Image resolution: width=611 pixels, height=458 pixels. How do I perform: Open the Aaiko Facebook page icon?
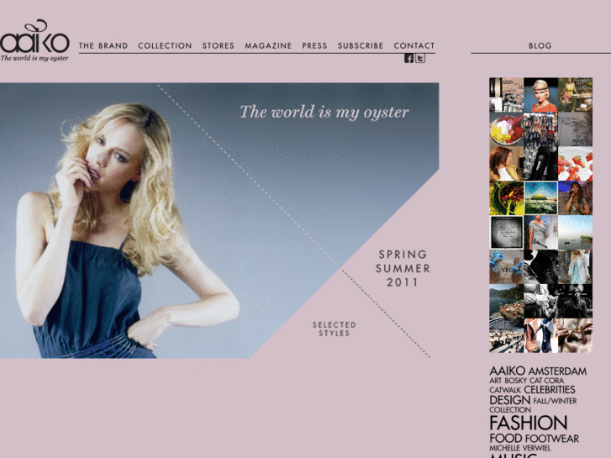(408, 59)
